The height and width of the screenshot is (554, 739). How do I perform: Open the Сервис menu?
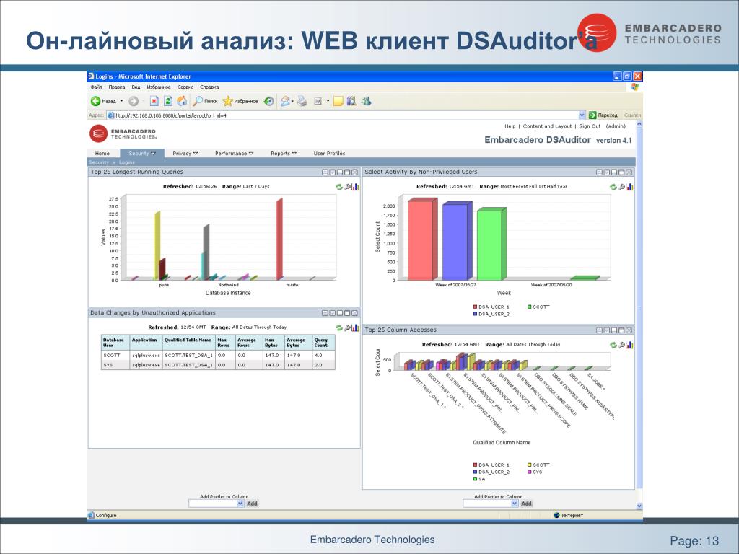coord(185,87)
